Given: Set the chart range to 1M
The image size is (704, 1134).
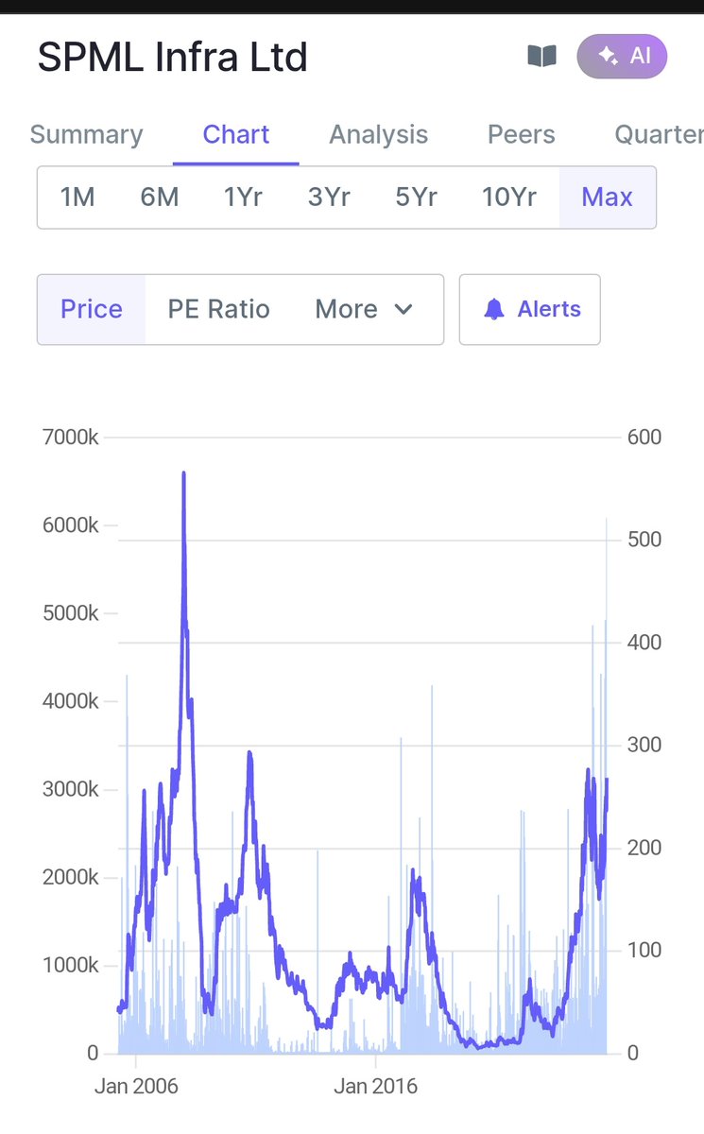Looking at the screenshot, I should [77, 198].
